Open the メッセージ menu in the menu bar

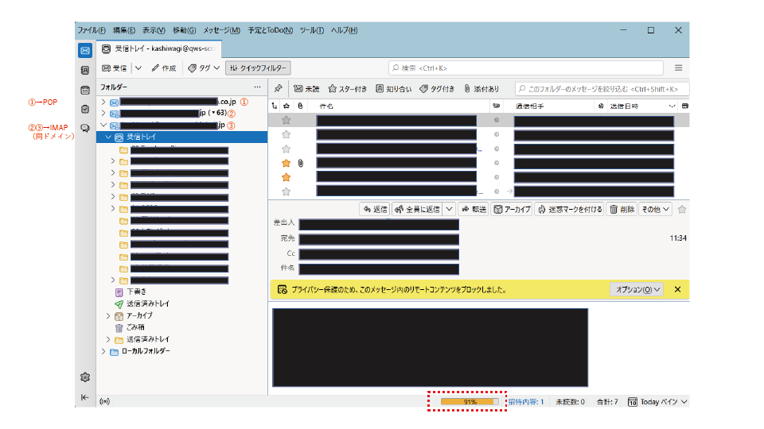point(221,30)
